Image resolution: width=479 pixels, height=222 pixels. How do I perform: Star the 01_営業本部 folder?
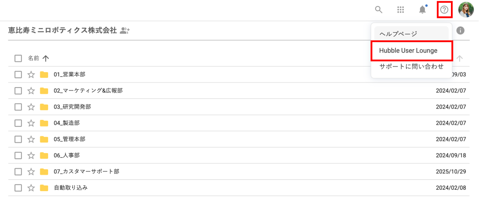[31, 74]
